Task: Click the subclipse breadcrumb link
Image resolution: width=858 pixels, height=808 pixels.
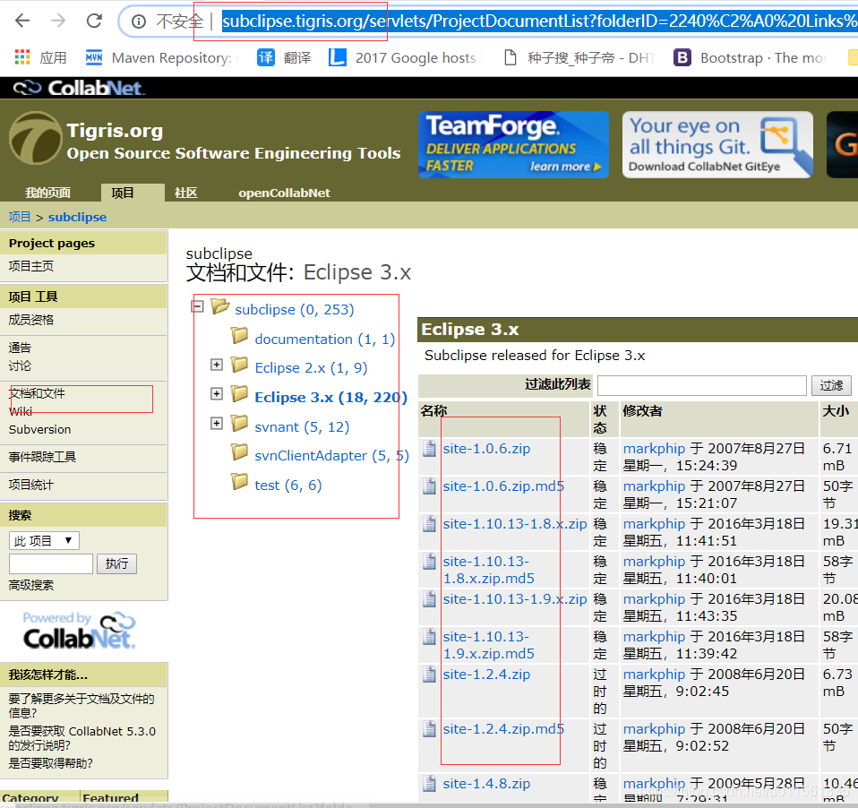Action: pyautogui.click(x=77, y=217)
